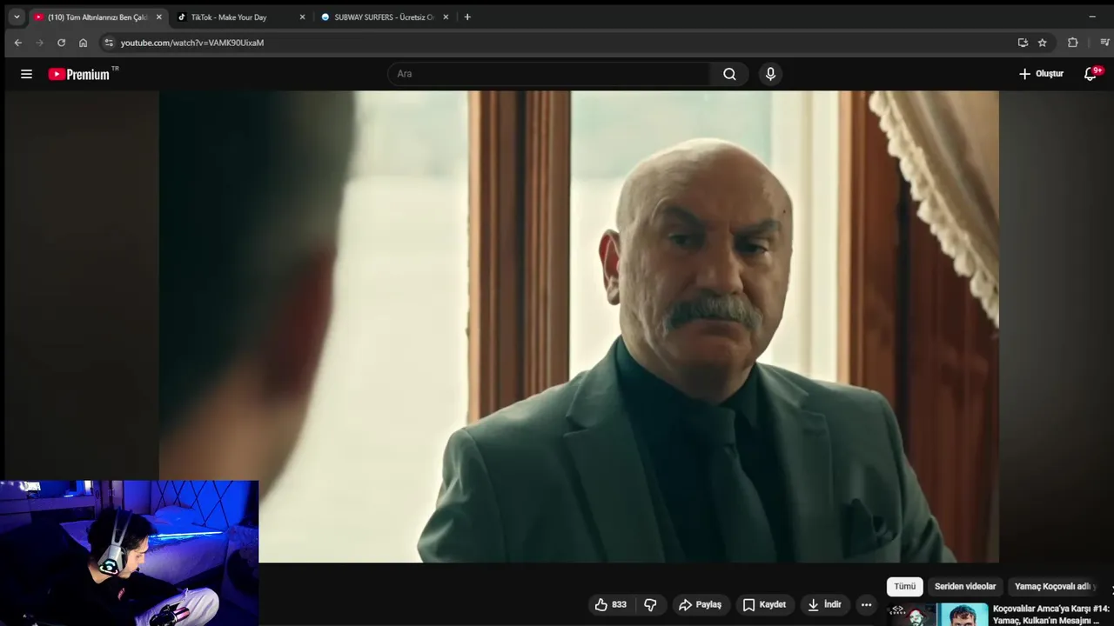Expand the tab search dropdown arrow

pyautogui.click(x=16, y=17)
